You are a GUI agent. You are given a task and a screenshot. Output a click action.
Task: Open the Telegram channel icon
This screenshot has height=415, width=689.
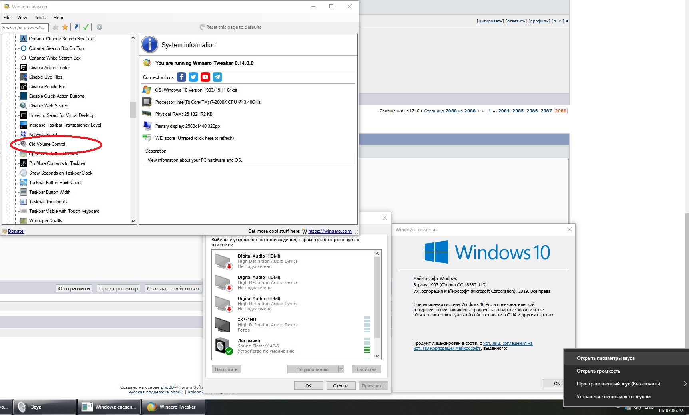tap(217, 77)
